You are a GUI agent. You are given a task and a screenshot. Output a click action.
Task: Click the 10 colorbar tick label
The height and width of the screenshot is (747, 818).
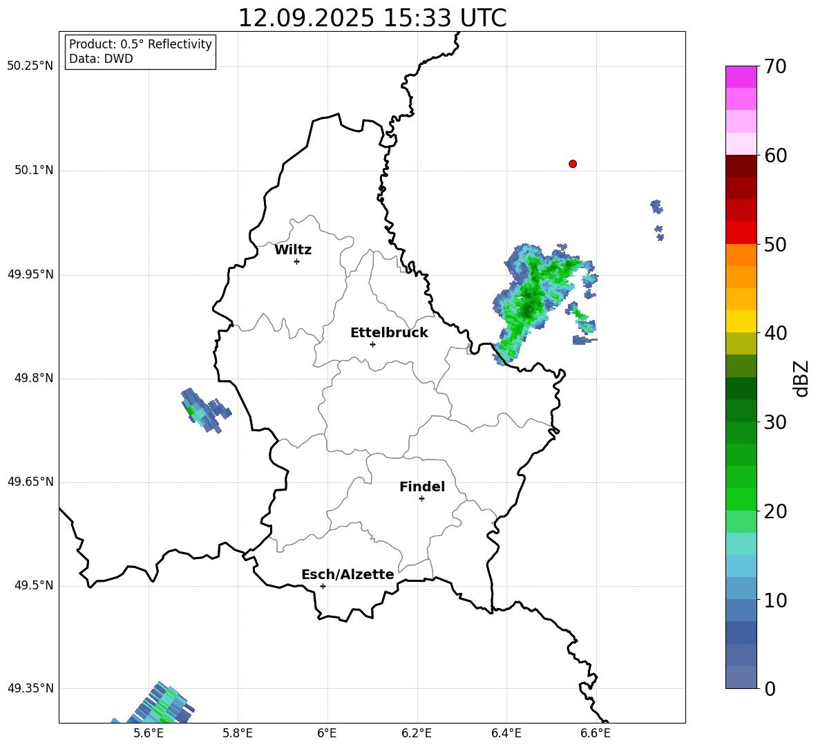[x=775, y=600]
